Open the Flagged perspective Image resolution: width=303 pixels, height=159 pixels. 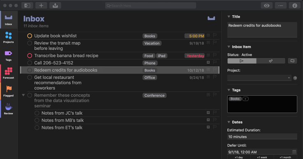[9, 91]
